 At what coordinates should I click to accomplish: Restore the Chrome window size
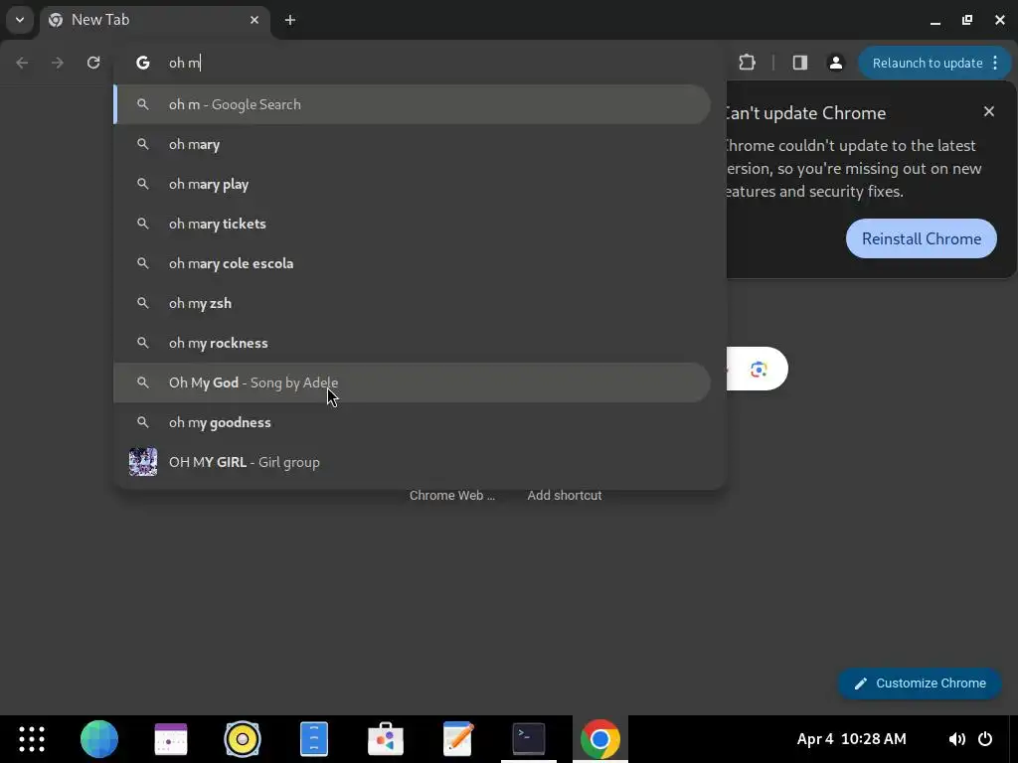tap(967, 20)
